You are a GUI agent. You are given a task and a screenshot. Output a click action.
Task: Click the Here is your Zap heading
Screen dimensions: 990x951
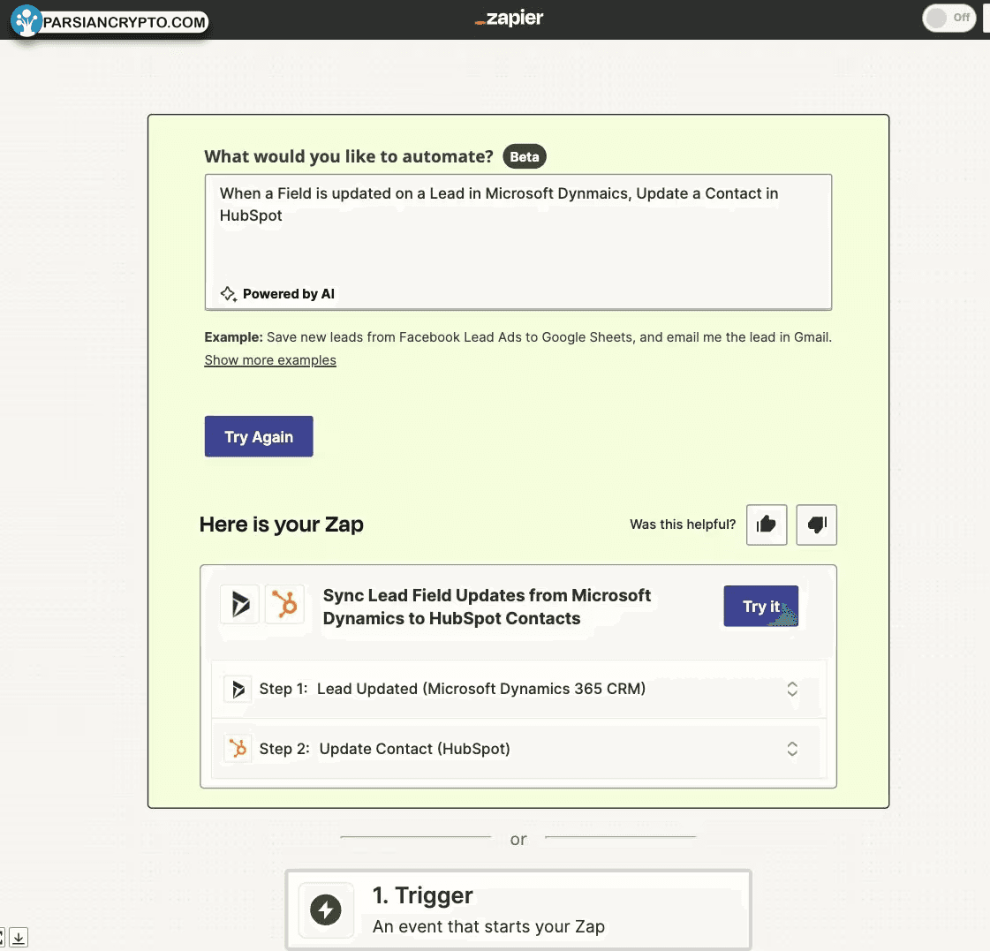(282, 525)
